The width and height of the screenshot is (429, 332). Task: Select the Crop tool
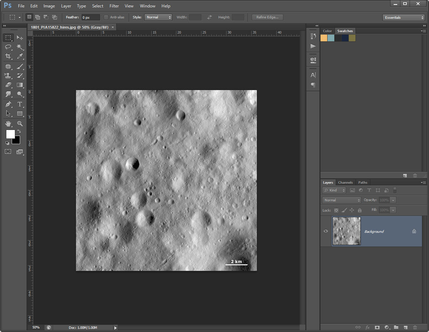pyautogui.click(x=8, y=56)
